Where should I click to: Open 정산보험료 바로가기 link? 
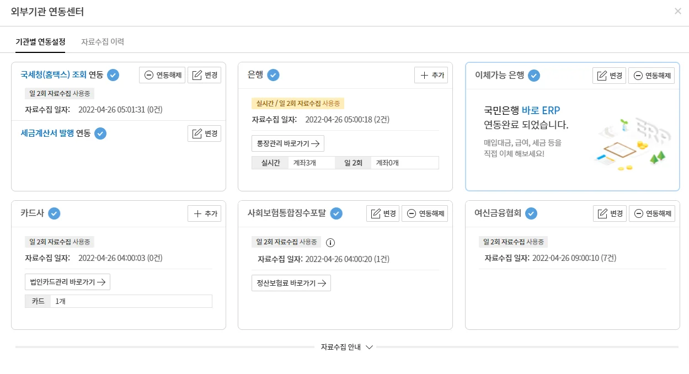click(x=291, y=283)
